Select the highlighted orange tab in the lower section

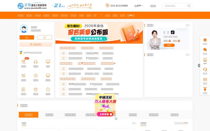(29, 115)
